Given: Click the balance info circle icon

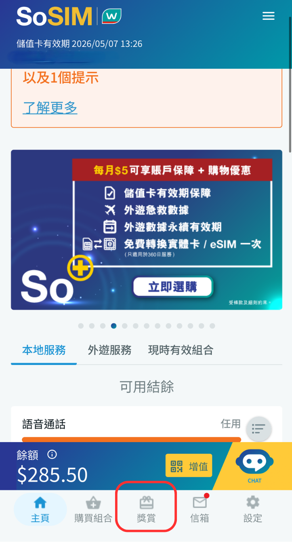Looking at the screenshot, I should click(x=52, y=454).
